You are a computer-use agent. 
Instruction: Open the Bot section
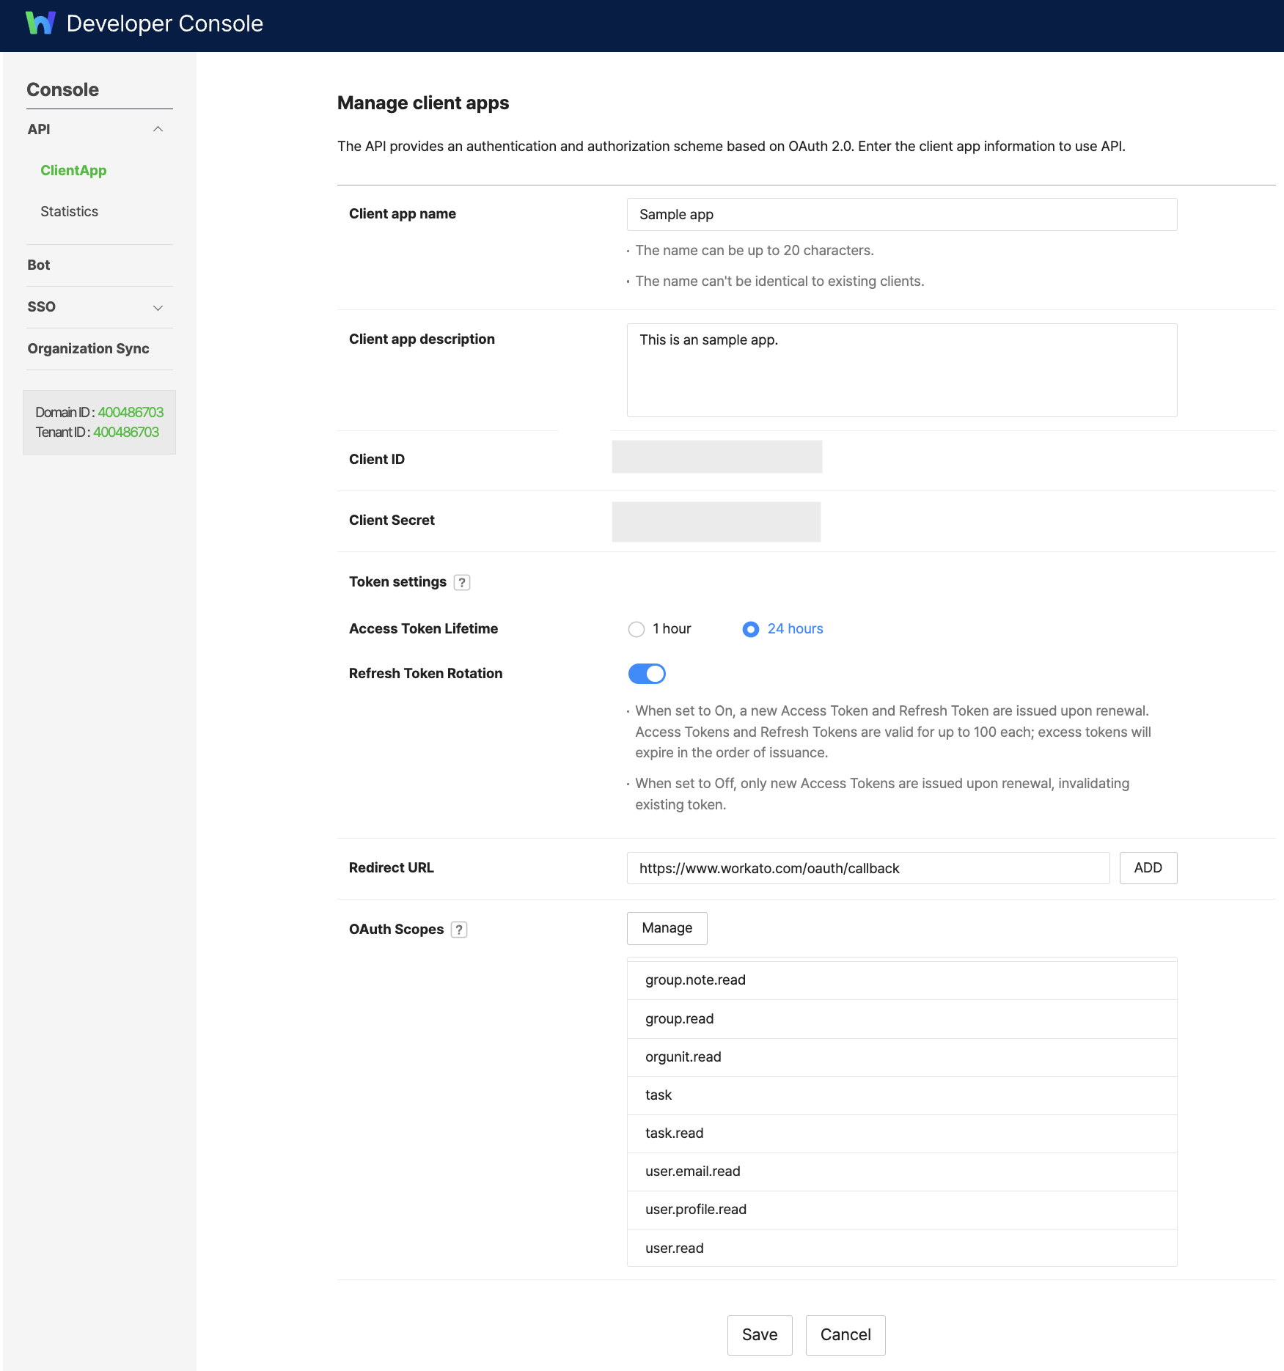point(37,265)
